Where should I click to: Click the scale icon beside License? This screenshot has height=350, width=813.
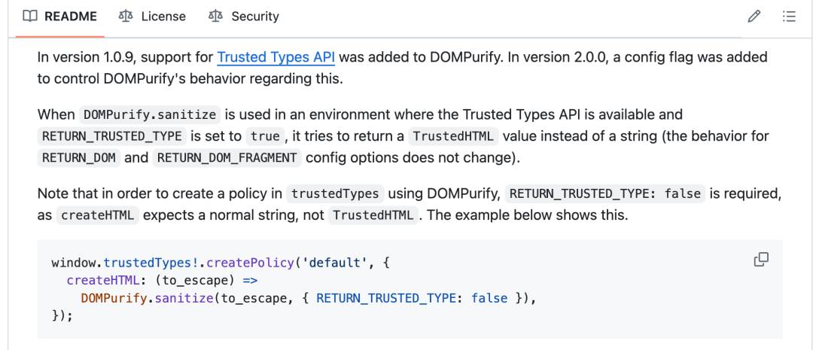126,17
